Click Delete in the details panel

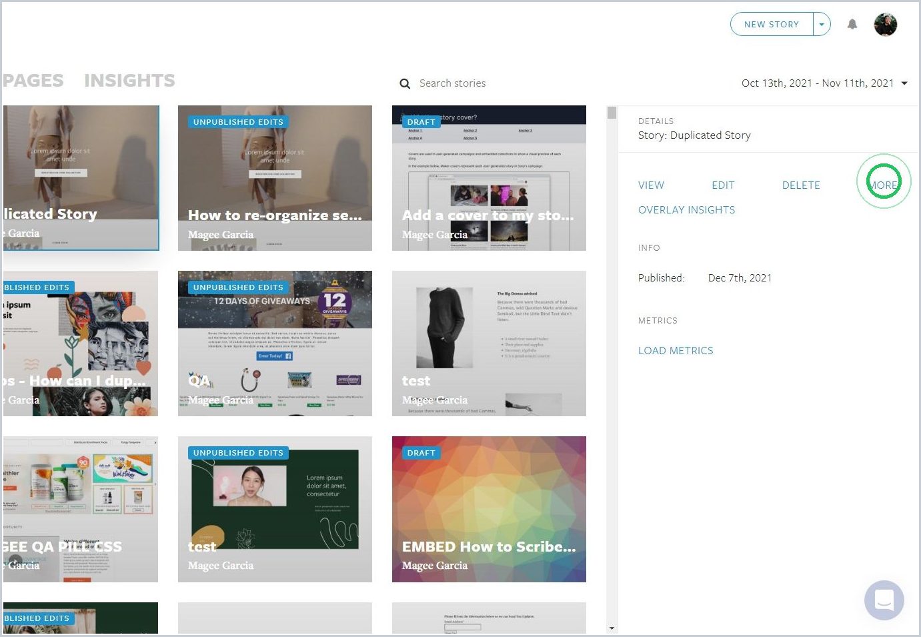(801, 185)
